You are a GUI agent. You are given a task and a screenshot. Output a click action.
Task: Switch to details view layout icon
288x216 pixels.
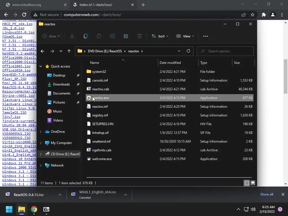coord(247,183)
